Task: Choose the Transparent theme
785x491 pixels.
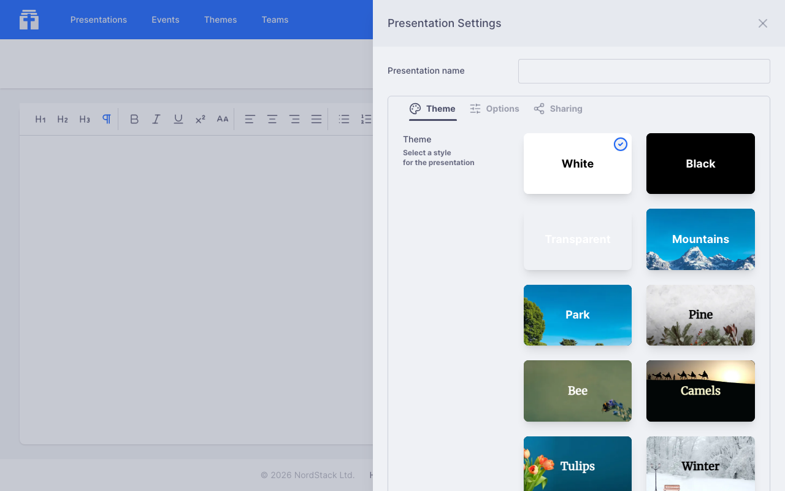Action: tap(578, 239)
